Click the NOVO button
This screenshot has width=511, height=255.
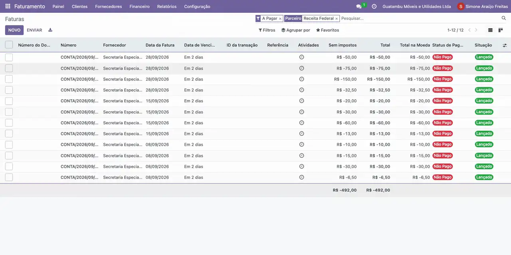(x=14, y=30)
